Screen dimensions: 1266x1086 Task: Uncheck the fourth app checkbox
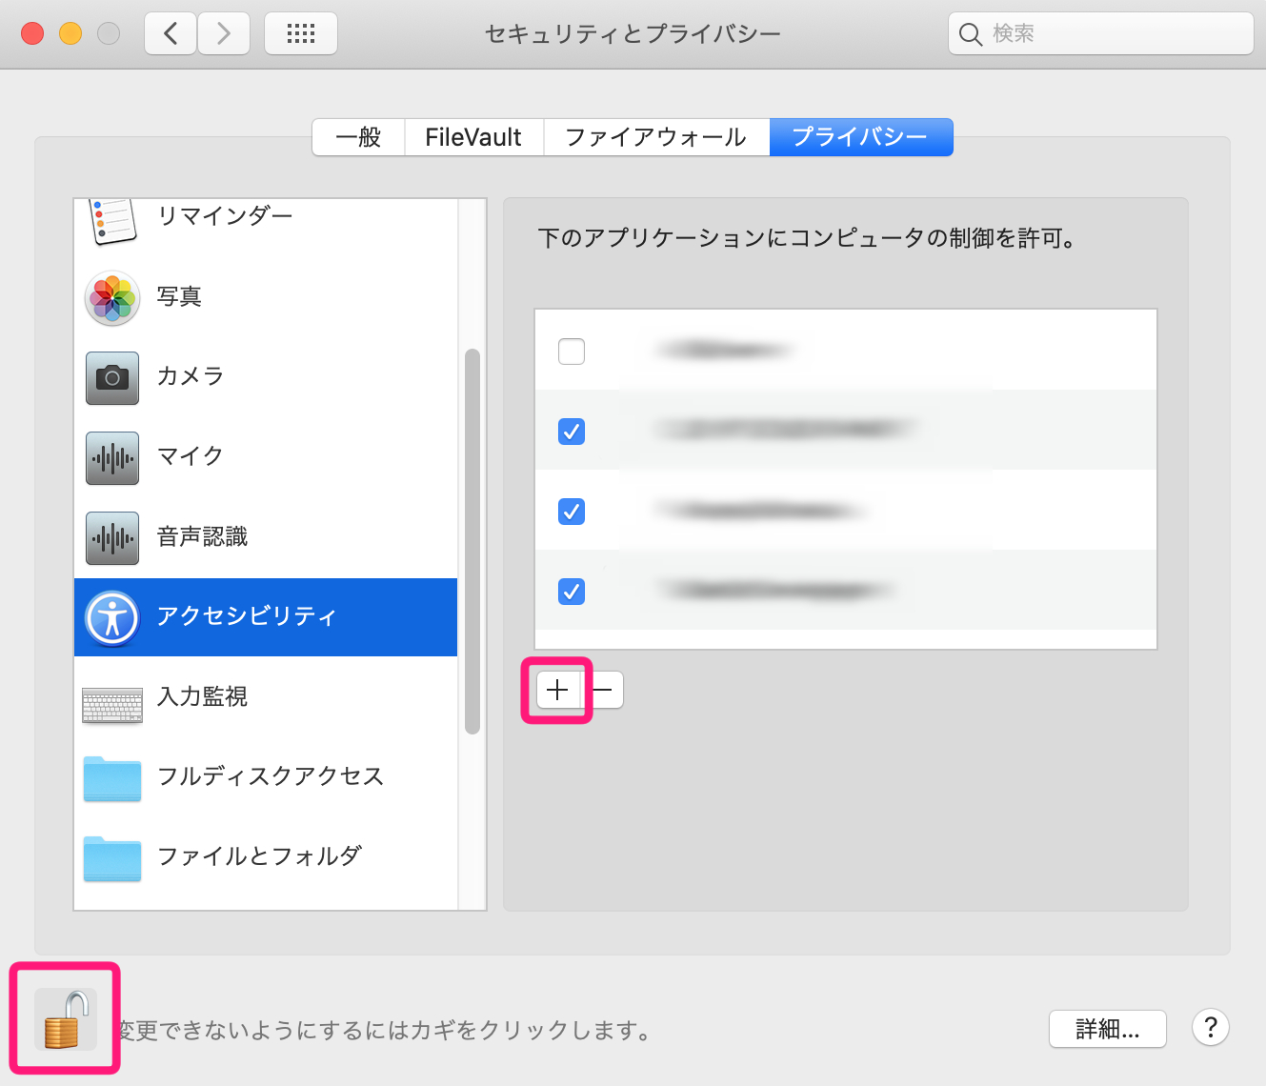(x=572, y=592)
